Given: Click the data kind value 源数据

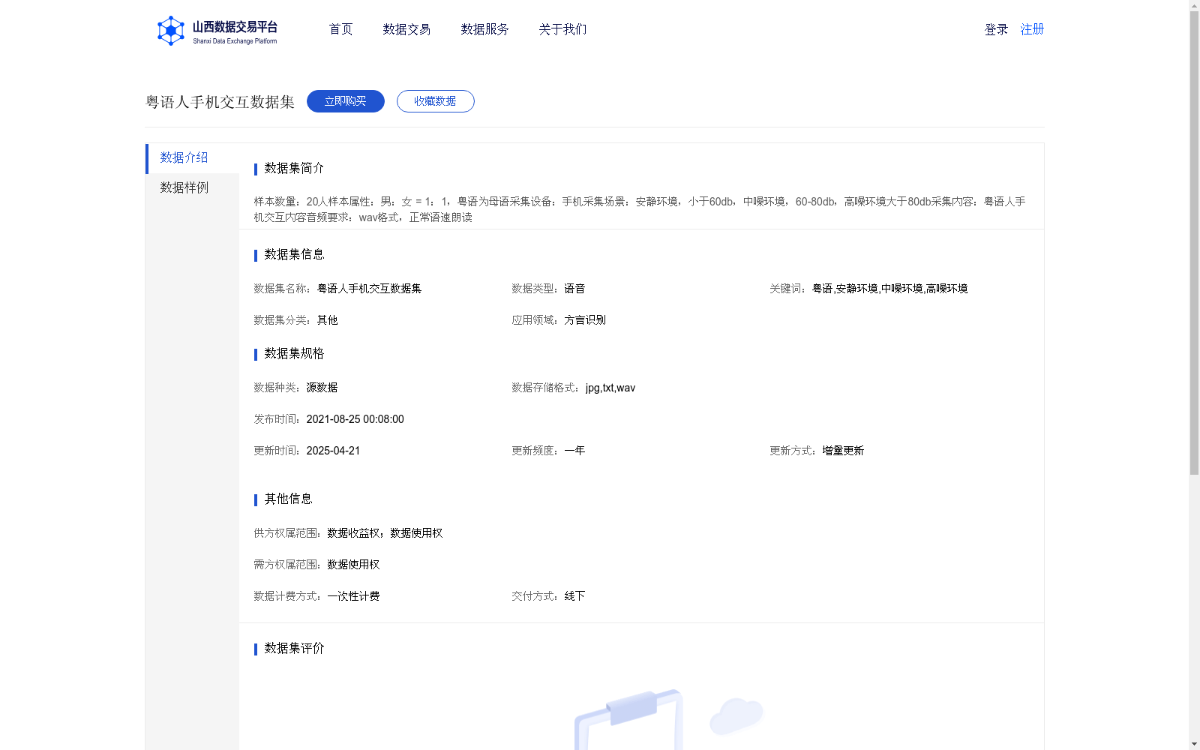Looking at the screenshot, I should 322,388.
